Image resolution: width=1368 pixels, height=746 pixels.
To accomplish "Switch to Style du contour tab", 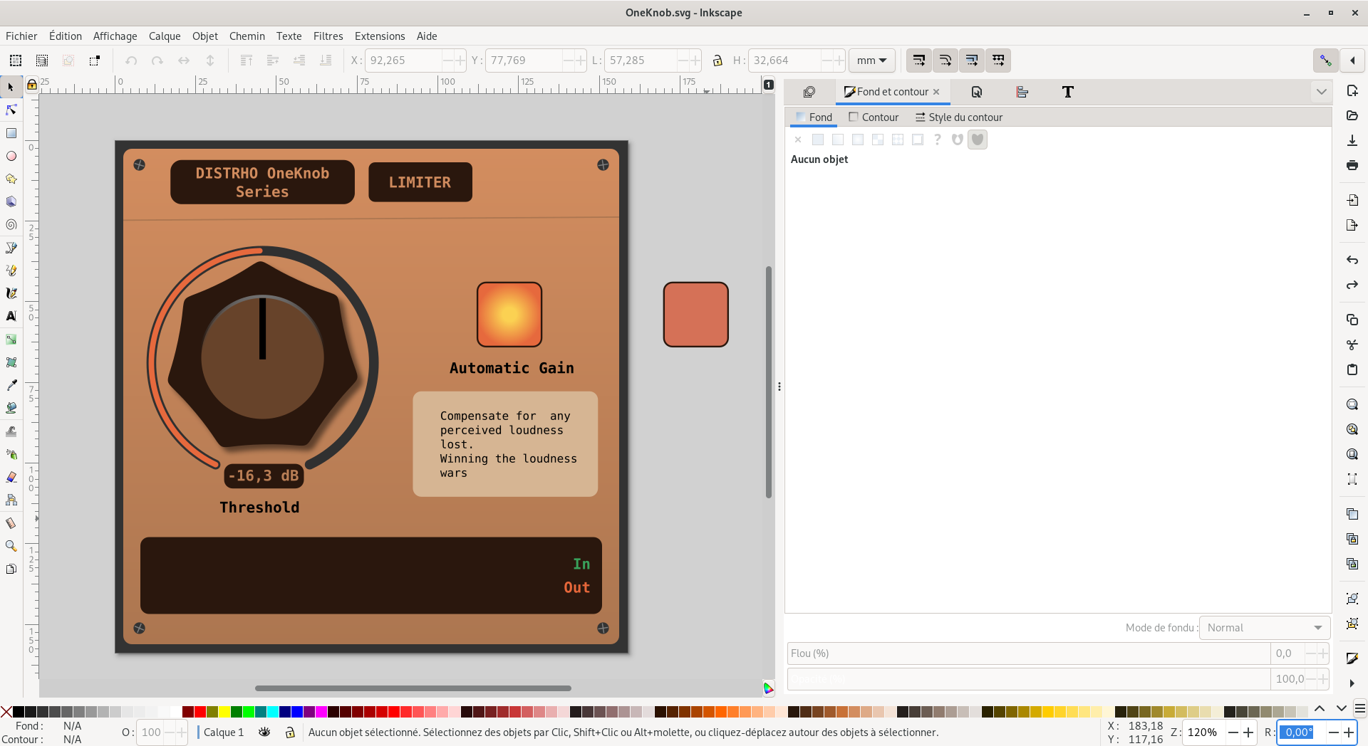I will 959,117.
